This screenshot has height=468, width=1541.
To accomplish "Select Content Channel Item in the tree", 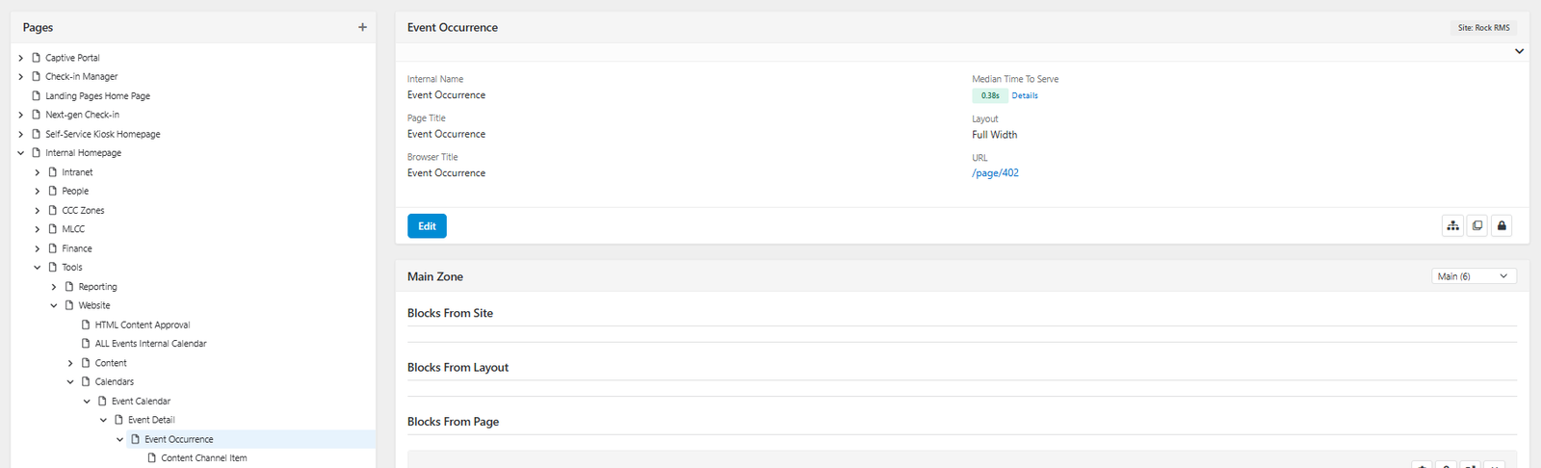I will [204, 457].
